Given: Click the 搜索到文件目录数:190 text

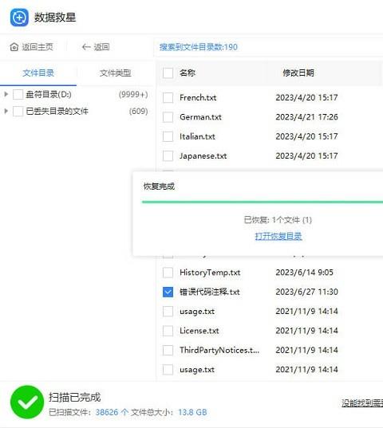Looking at the screenshot, I should [199, 47].
